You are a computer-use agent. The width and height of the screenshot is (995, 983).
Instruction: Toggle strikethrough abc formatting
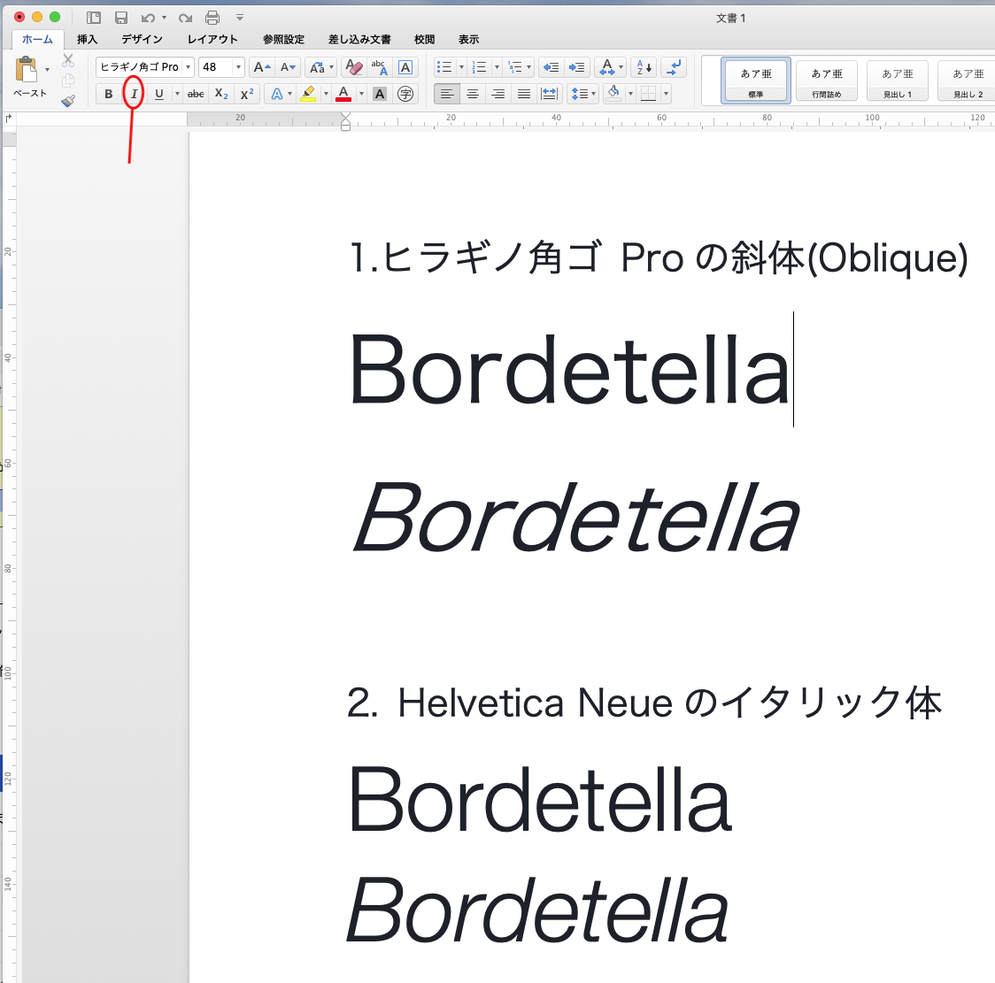(196, 94)
